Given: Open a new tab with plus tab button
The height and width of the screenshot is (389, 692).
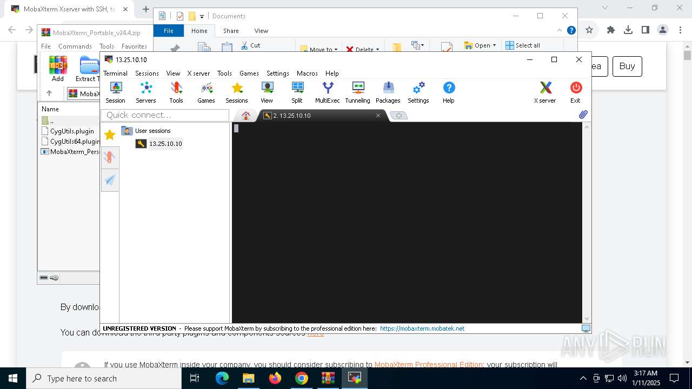Looking at the screenshot, I should [x=398, y=116].
